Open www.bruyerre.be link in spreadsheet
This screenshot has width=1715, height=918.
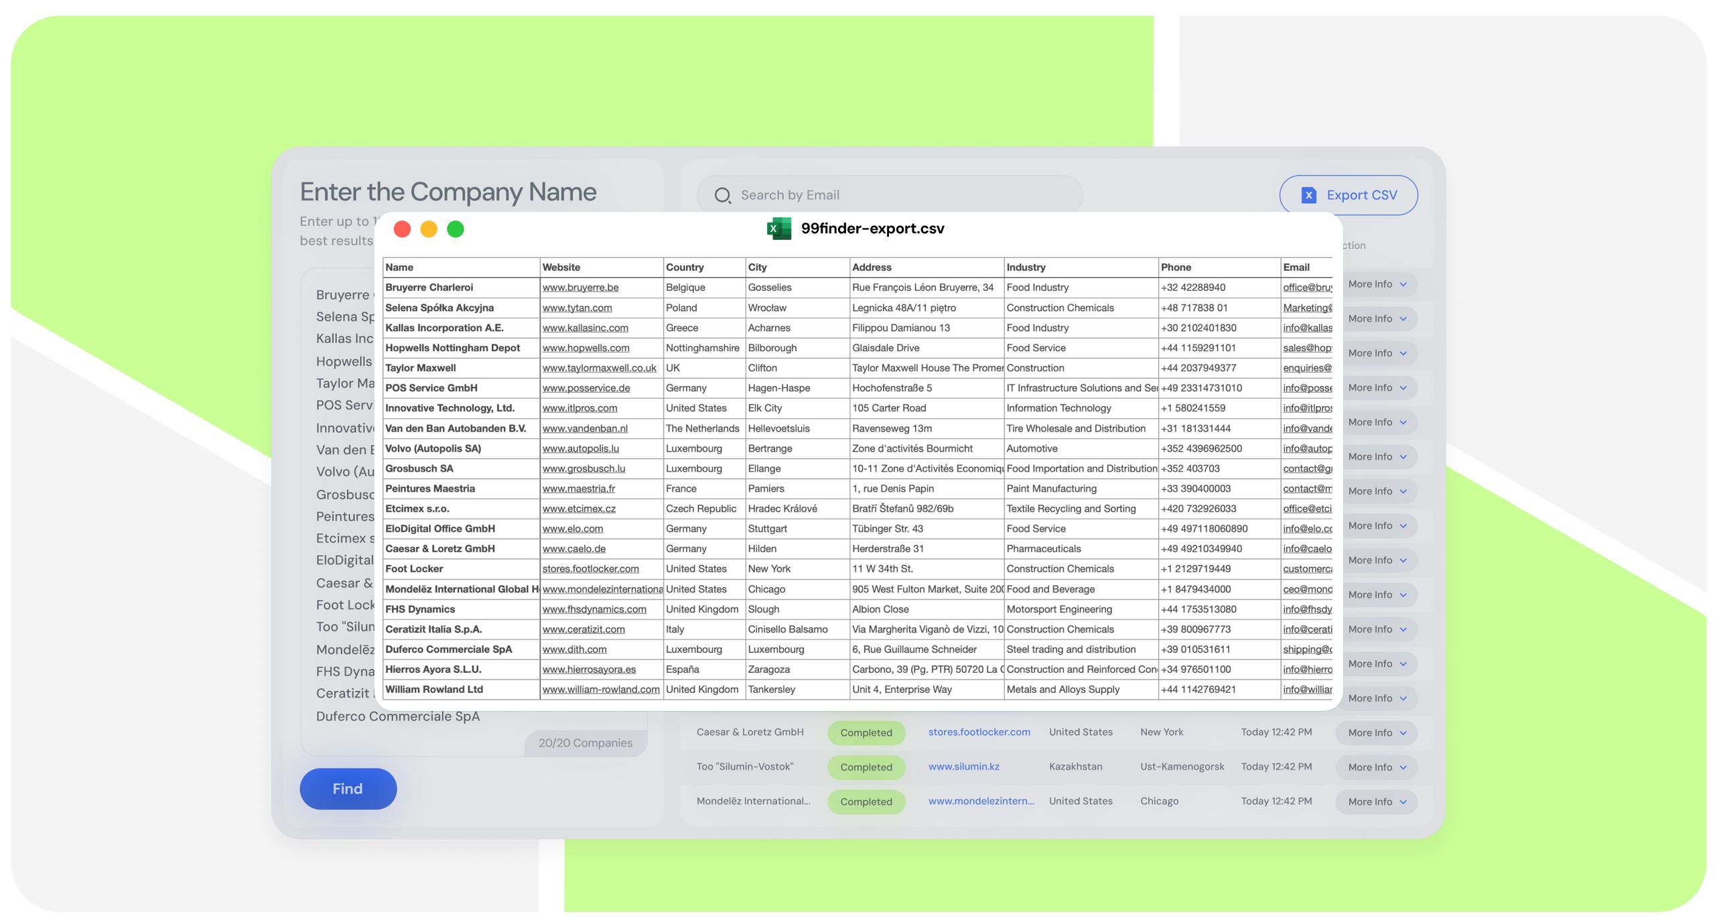point(580,287)
